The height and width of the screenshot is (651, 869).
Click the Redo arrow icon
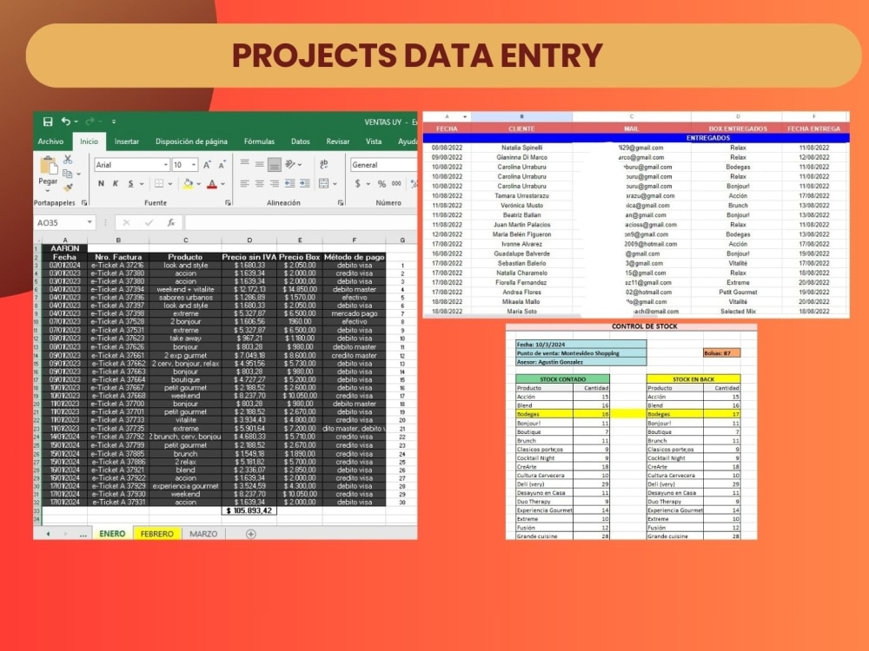pyautogui.click(x=90, y=122)
